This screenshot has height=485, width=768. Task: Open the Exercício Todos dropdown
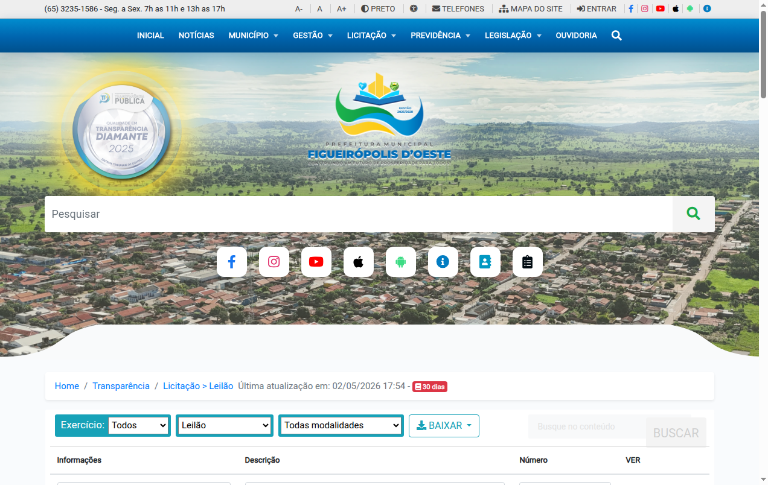coord(138,425)
